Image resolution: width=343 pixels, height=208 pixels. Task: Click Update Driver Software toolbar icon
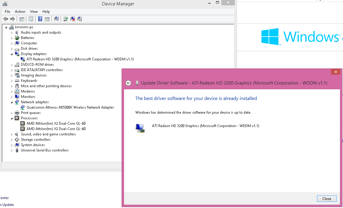tap(66, 19)
